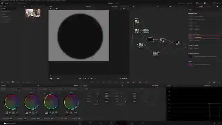Select the bottom-most node in the graph

coord(155,53)
